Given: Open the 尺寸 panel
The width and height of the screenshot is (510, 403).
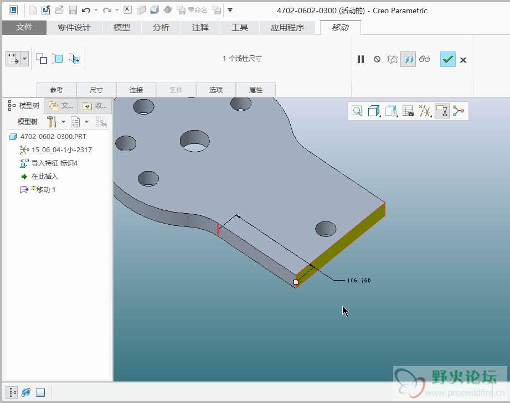Looking at the screenshot, I should point(96,90).
